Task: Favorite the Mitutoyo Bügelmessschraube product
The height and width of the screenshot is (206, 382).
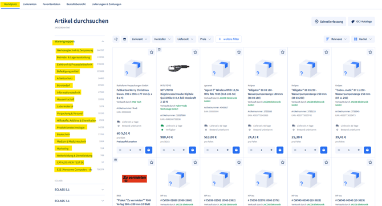Action: 195,52
